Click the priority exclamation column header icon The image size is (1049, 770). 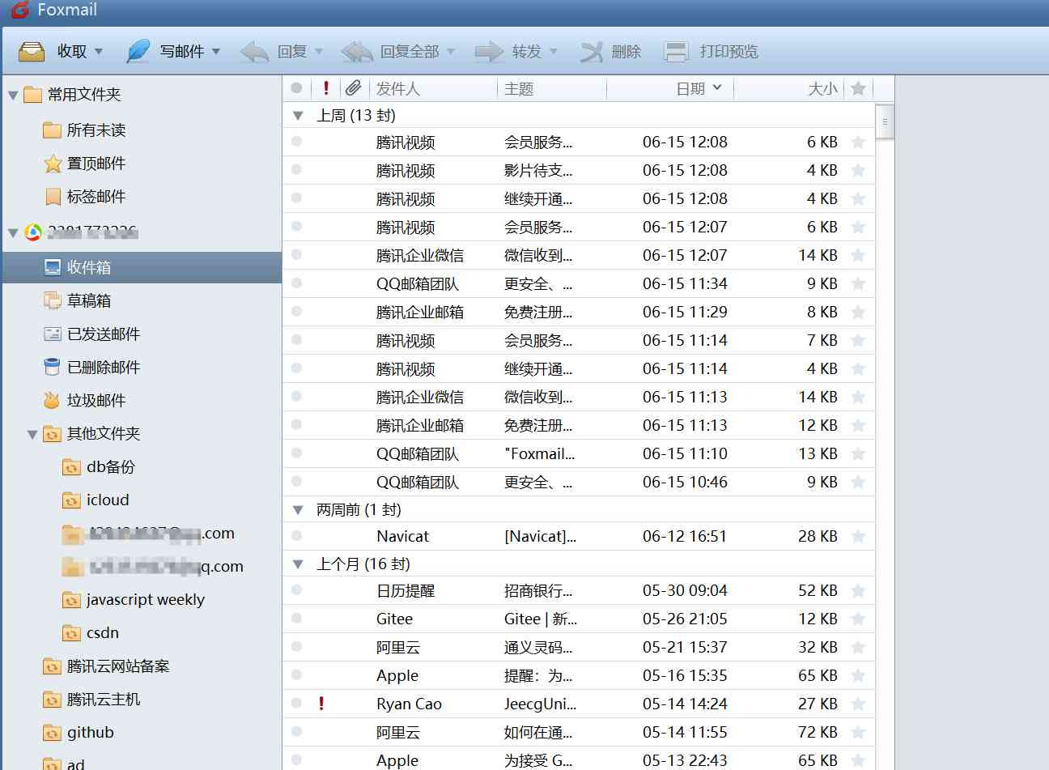point(326,88)
